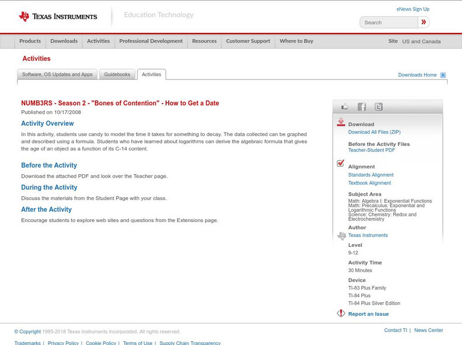Click the Before the Activity heading
Screen dimensions: 462x345
(49, 165)
